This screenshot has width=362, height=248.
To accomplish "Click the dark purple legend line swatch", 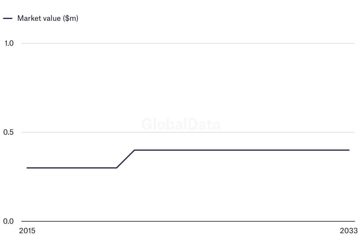I will tap(8, 18).
